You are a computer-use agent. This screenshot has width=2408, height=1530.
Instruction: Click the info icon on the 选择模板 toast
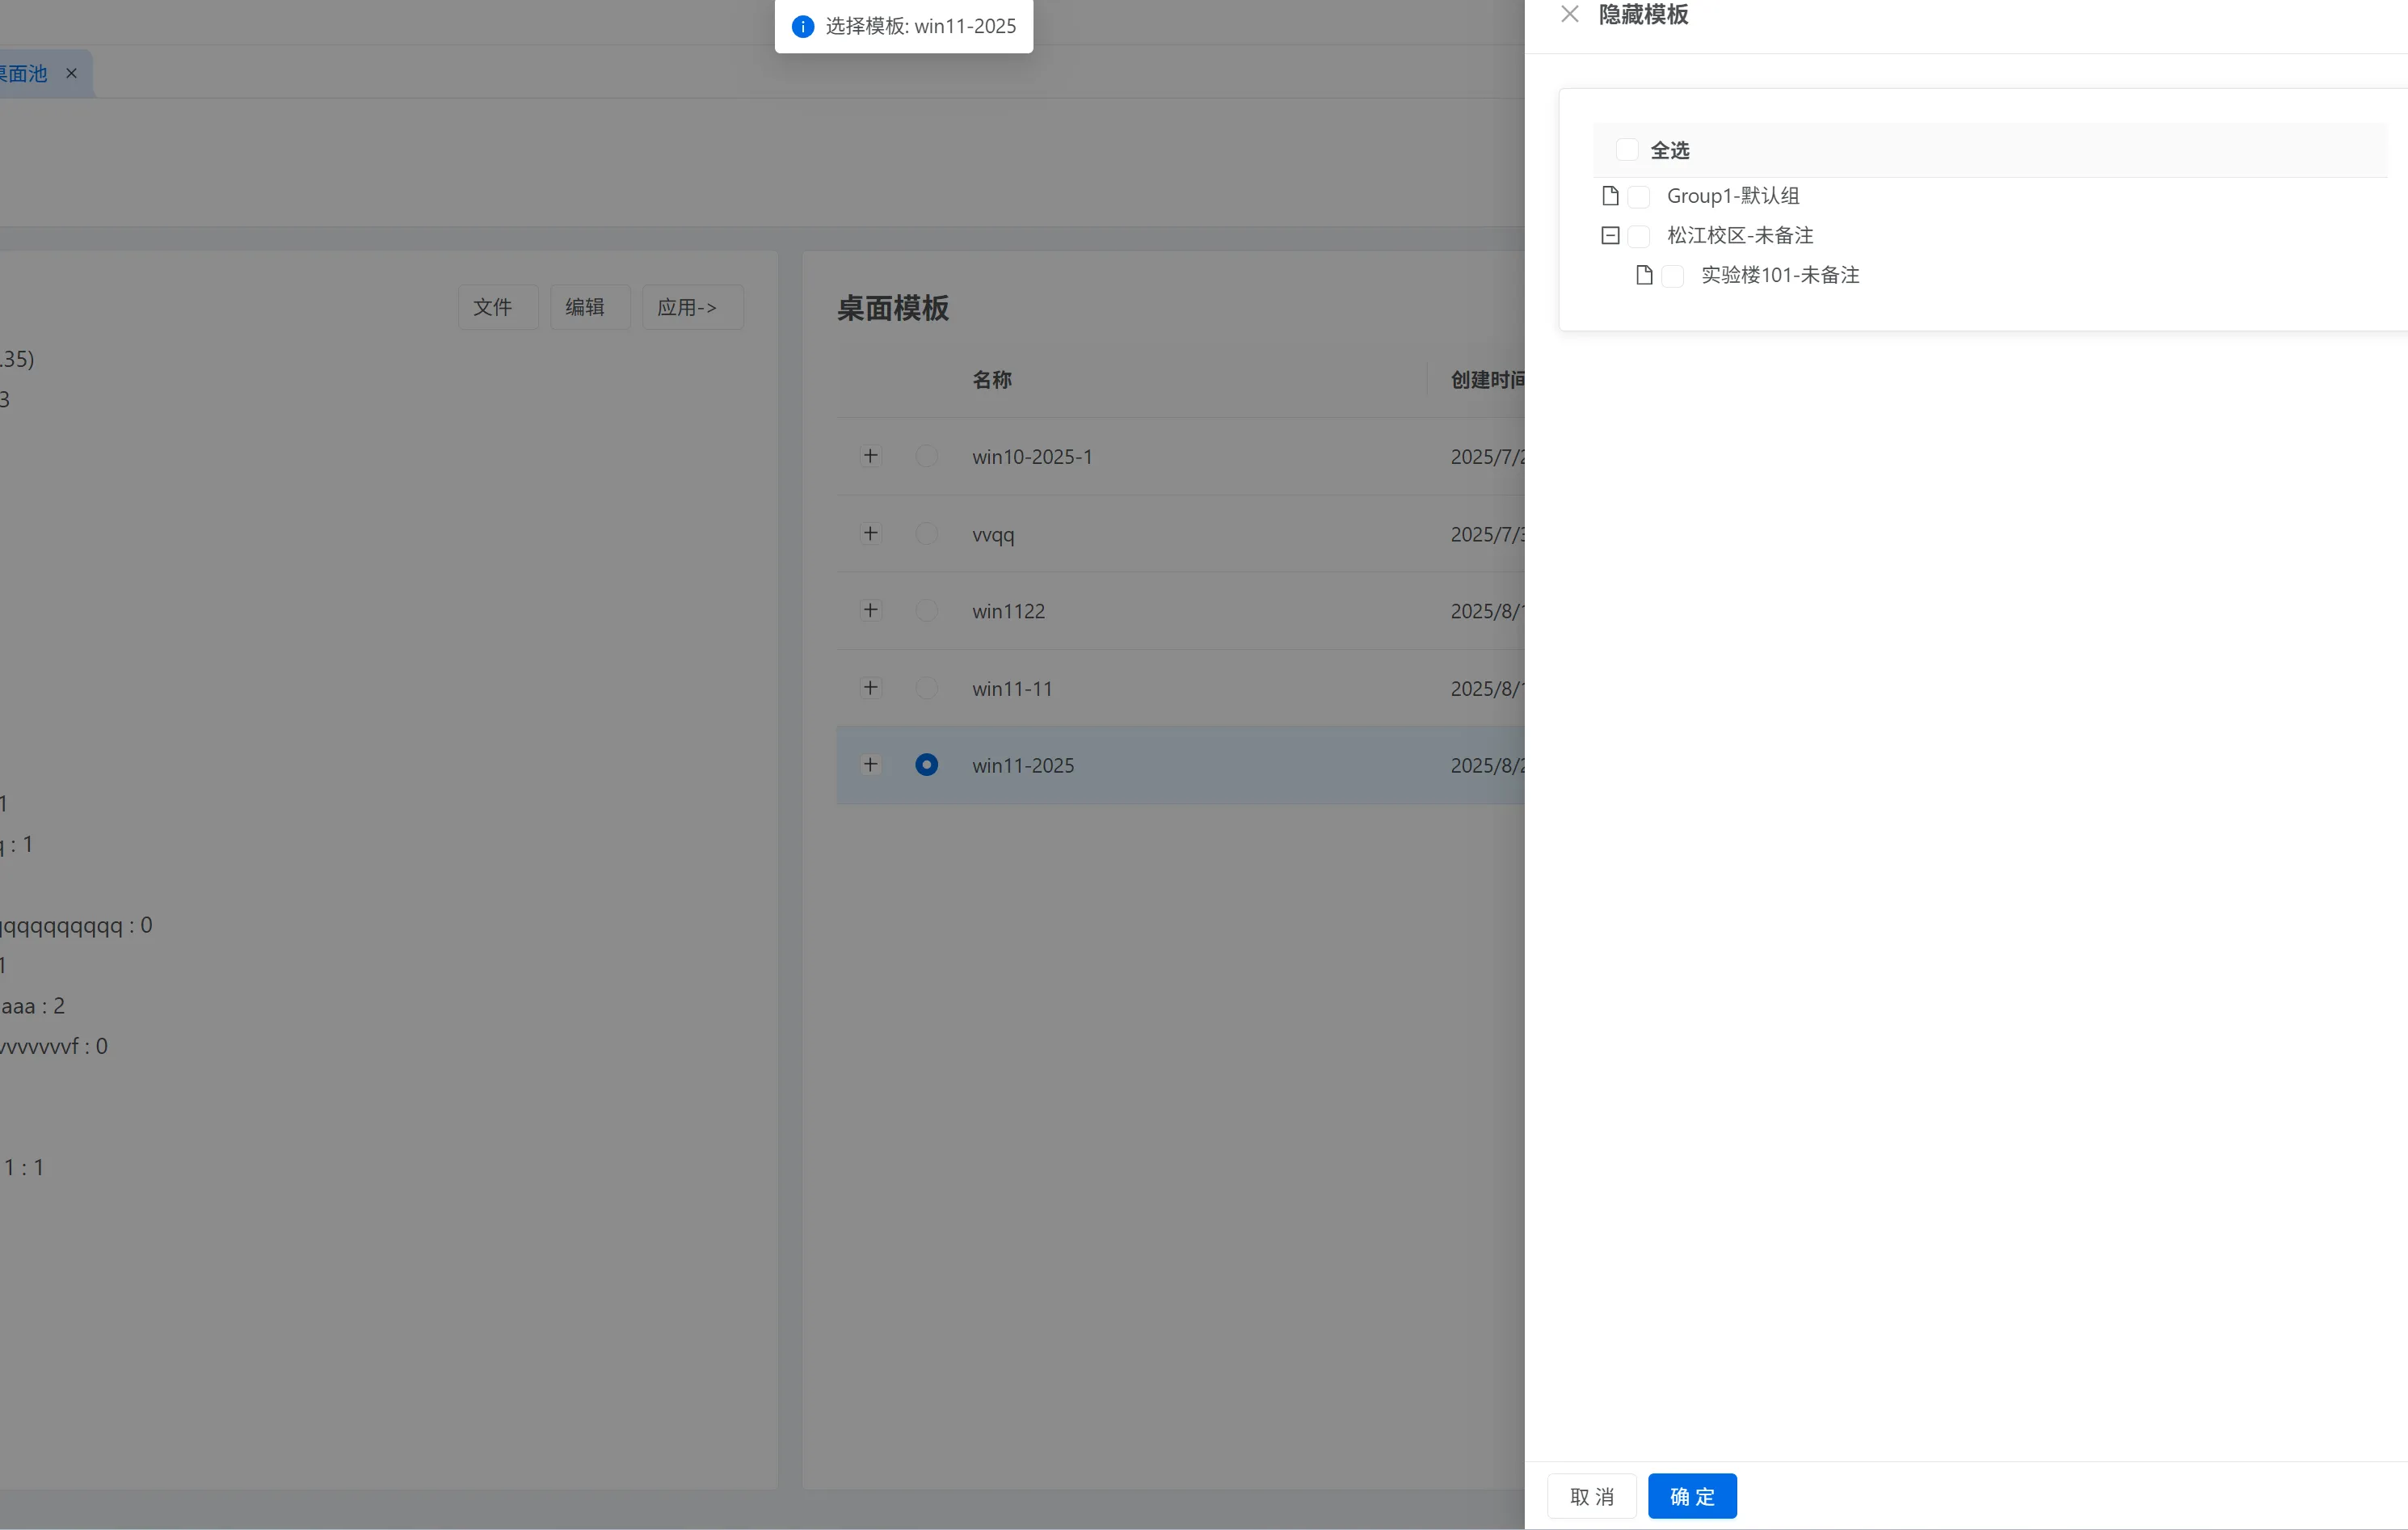pos(802,26)
